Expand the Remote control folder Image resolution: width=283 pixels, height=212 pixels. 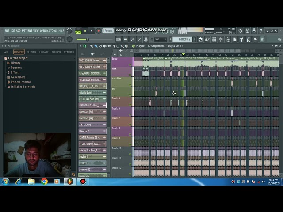coord(19,82)
